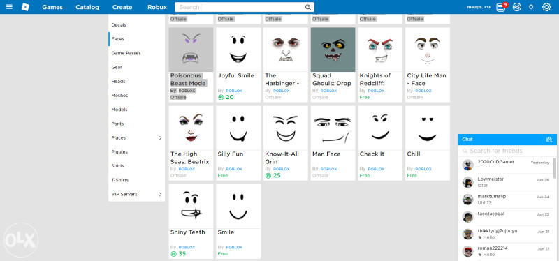Open chat settings gear icon
The width and height of the screenshot is (559, 261).
point(549,140)
